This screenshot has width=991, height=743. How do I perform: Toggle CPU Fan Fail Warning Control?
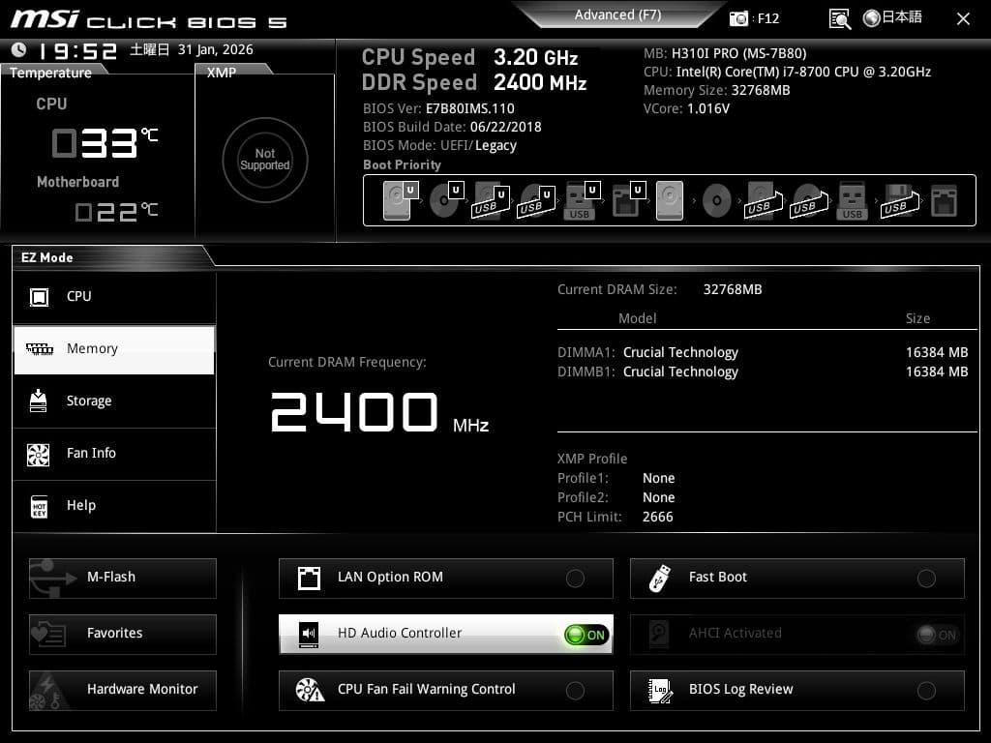pos(575,691)
